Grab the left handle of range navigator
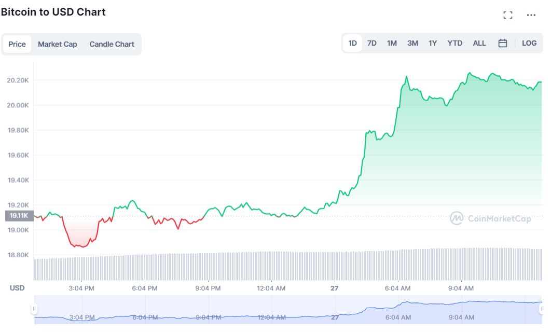The height and width of the screenshot is (332, 551). point(34,309)
